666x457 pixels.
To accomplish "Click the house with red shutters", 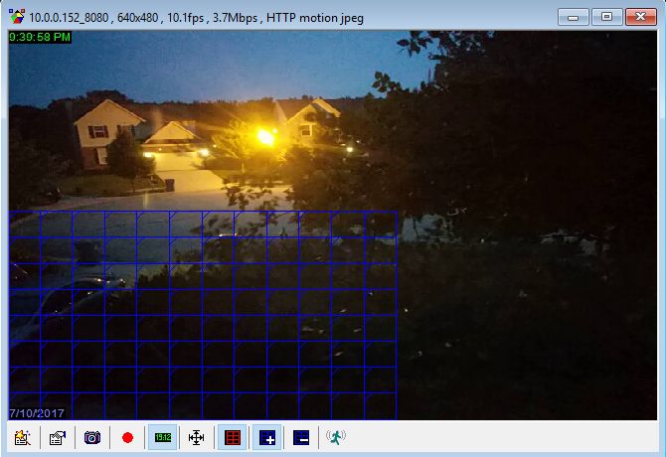I will click(x=108, y=134).
